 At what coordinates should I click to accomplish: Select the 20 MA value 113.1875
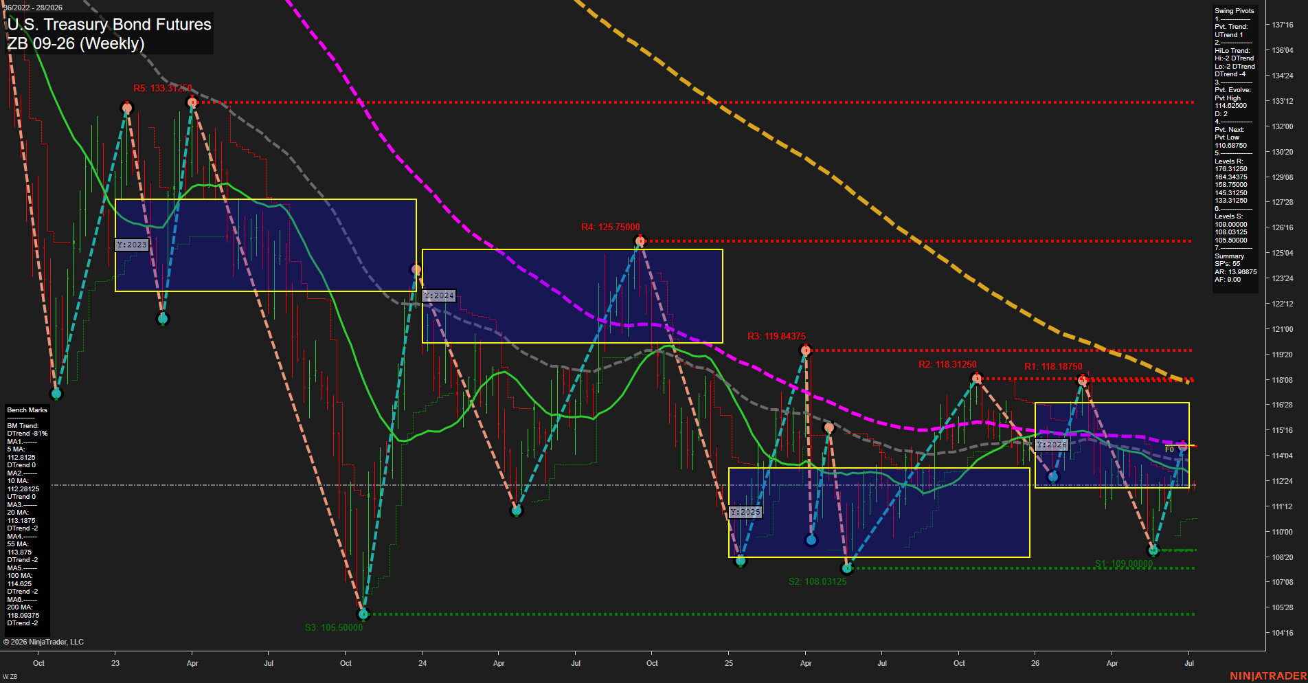pos(21,521)
